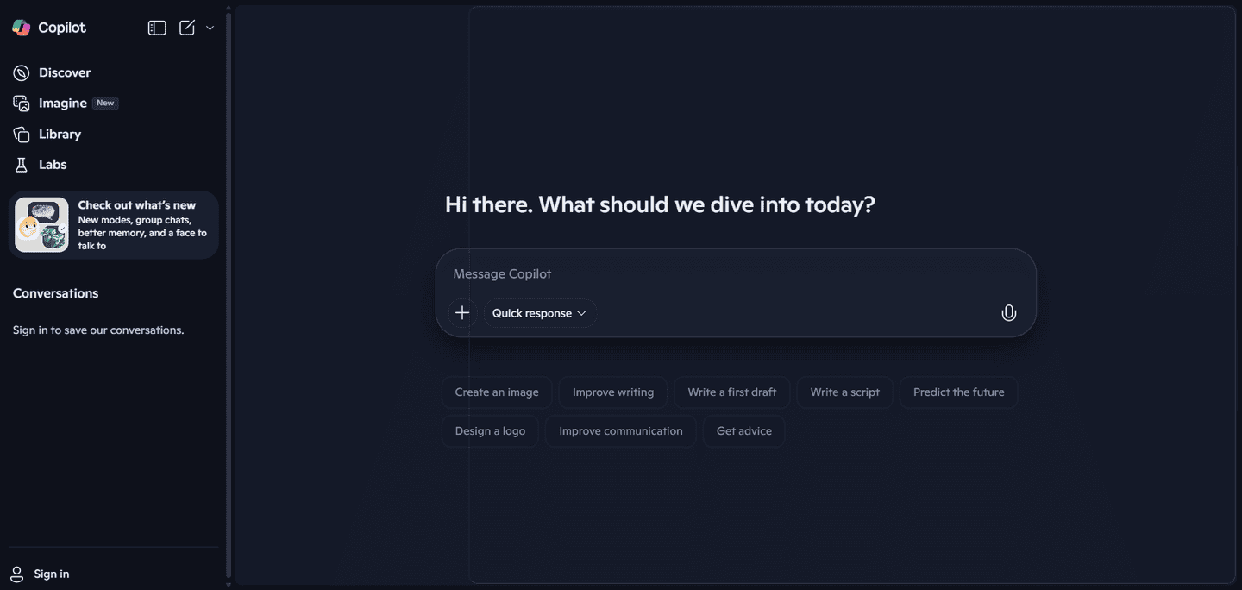Click the Sign in user icon
This screenshot has height=590, width=1242.
(x=16, y=574)
